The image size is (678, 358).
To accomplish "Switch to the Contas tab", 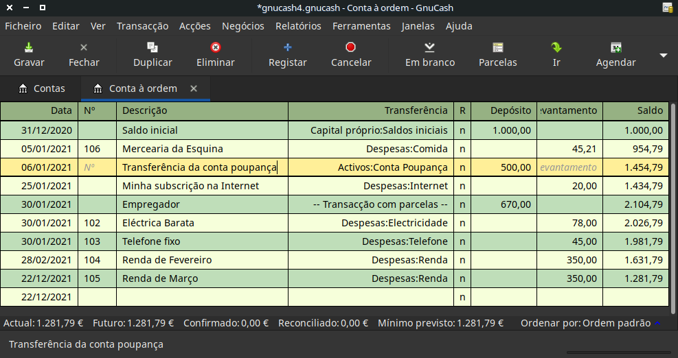I will (x=41, y=88).
